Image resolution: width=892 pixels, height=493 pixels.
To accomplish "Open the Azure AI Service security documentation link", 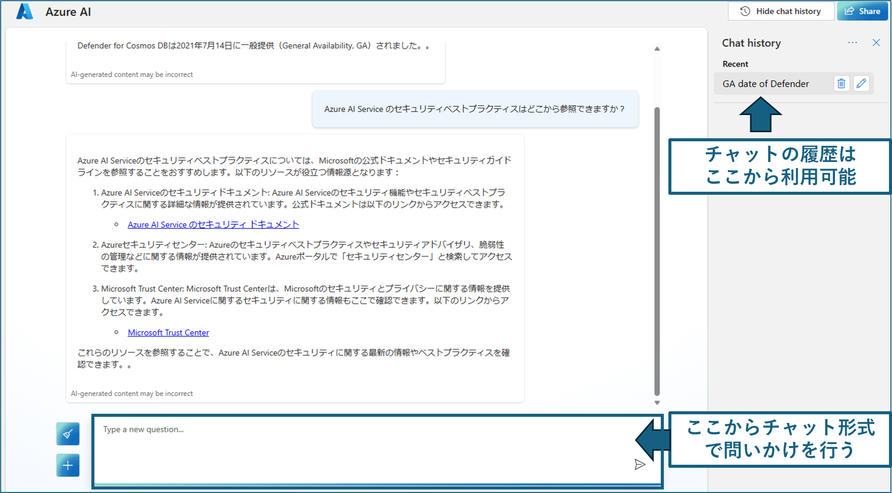I will pyautogui.click(x=213, y=224).
